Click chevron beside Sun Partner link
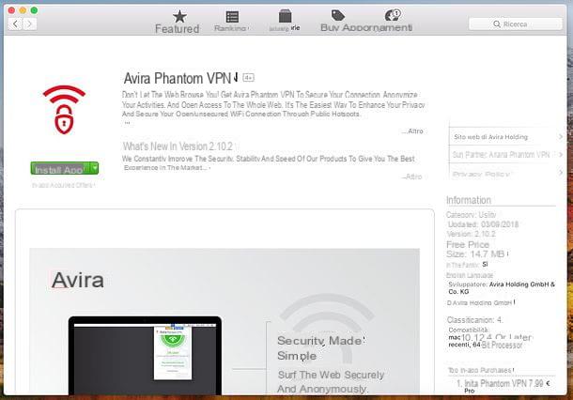Image resolution: width=573 pixels, height=400 pixels. click(561, 155)
